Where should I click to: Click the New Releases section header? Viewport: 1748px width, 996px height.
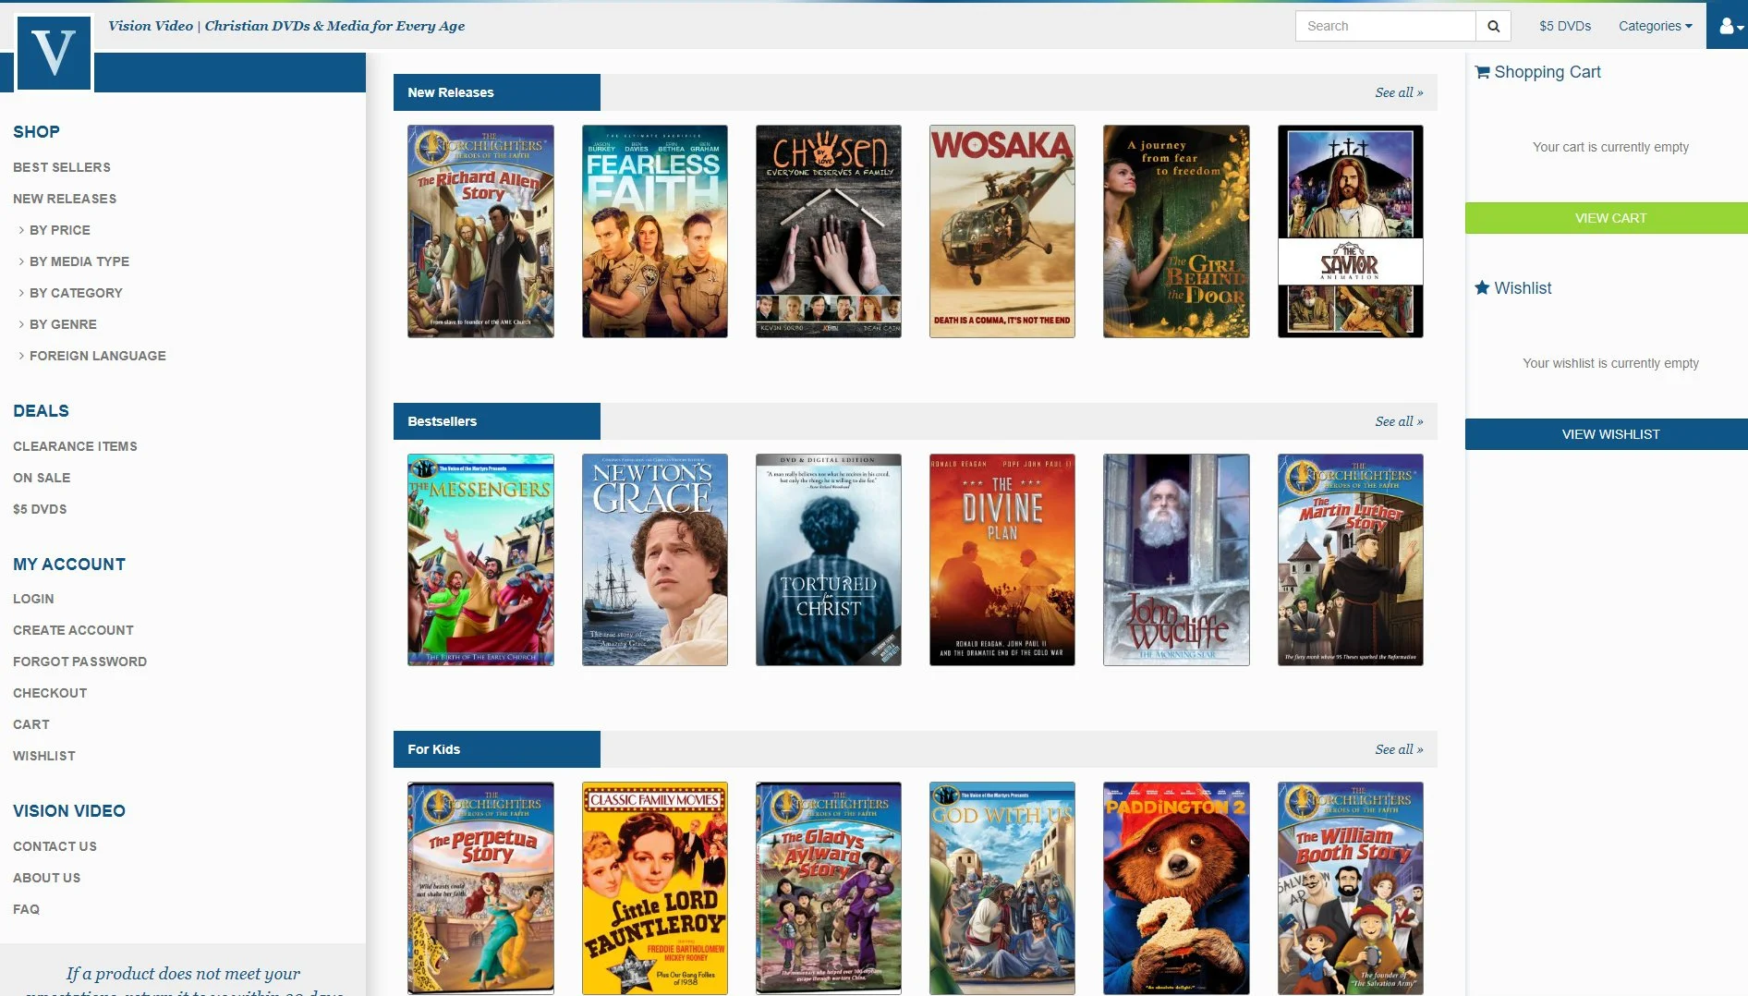coord(497,92)
